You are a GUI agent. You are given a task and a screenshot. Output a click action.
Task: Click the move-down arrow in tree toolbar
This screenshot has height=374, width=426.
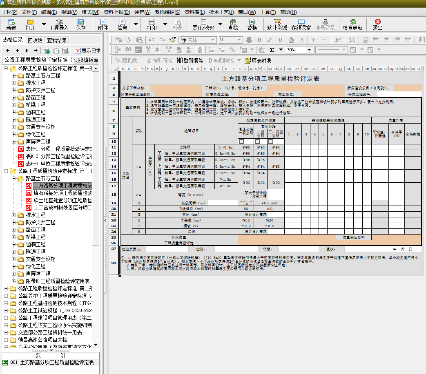point(27,51)
